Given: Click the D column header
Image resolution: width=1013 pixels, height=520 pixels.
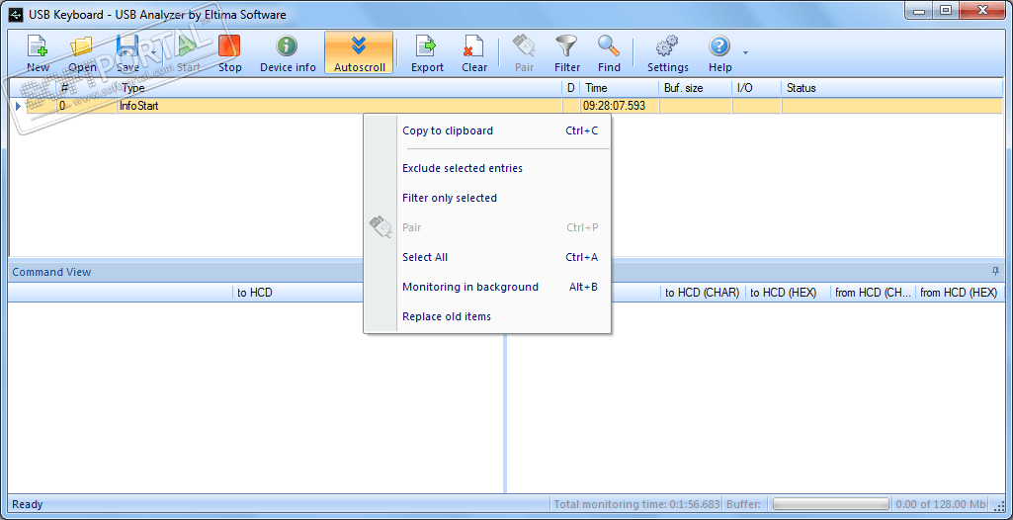Looking at the screenshot, I should click(571, 88).
